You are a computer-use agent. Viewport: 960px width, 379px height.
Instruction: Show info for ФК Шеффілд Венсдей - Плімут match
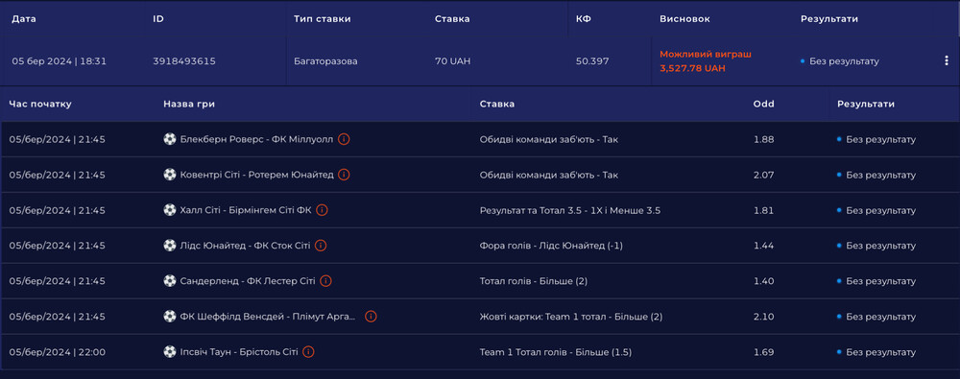tap(371, 317)
